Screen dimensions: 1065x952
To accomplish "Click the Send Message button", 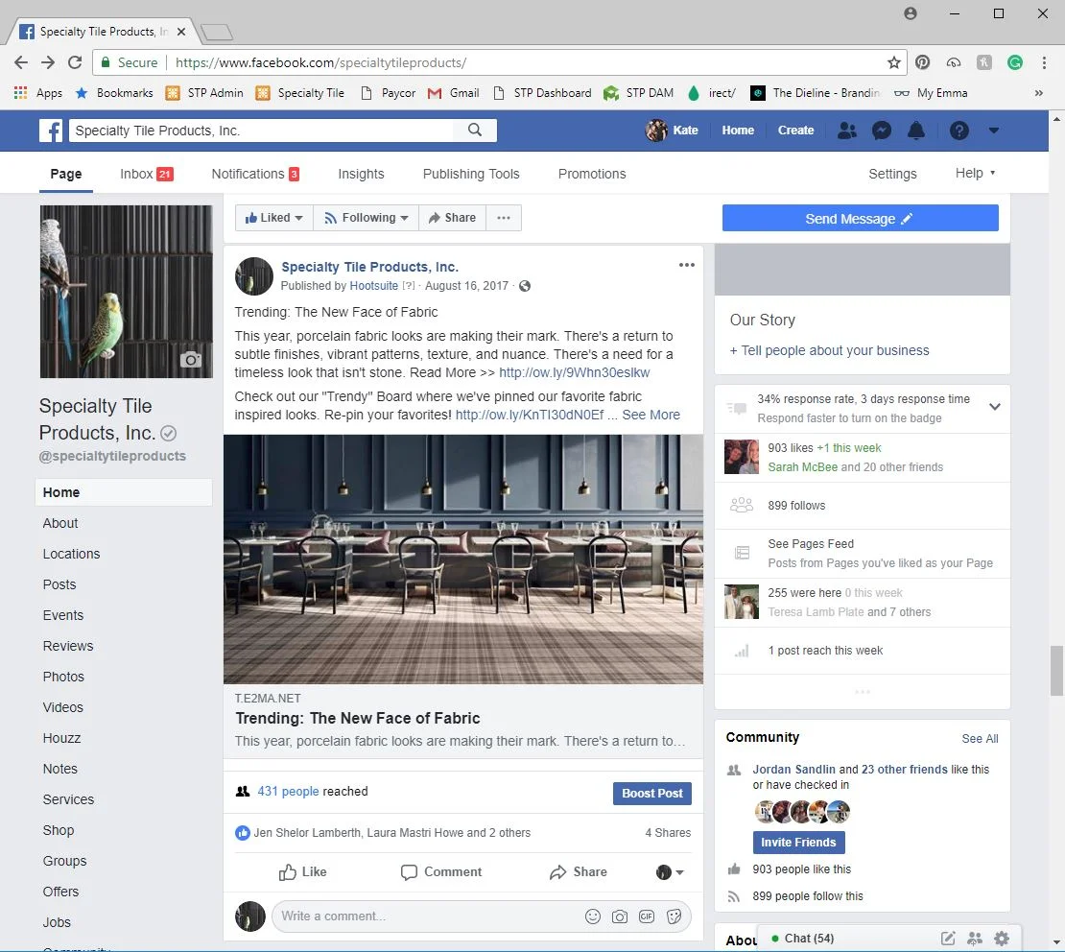I will pos(860,218).
